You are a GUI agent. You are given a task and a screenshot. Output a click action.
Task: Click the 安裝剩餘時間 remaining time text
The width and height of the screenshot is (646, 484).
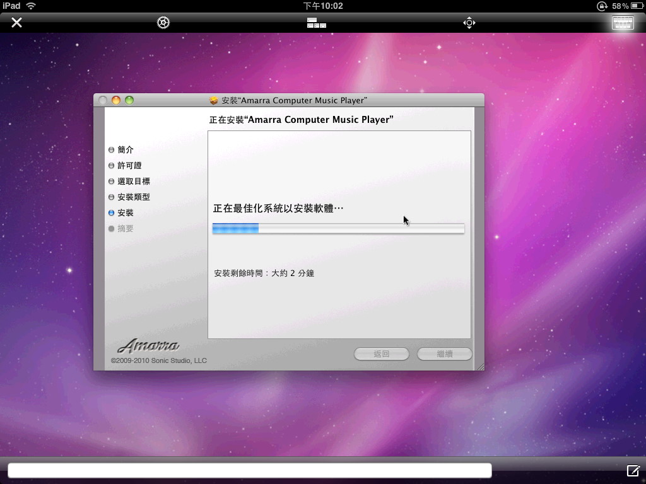pyautogui.click(x=264, y=274)
